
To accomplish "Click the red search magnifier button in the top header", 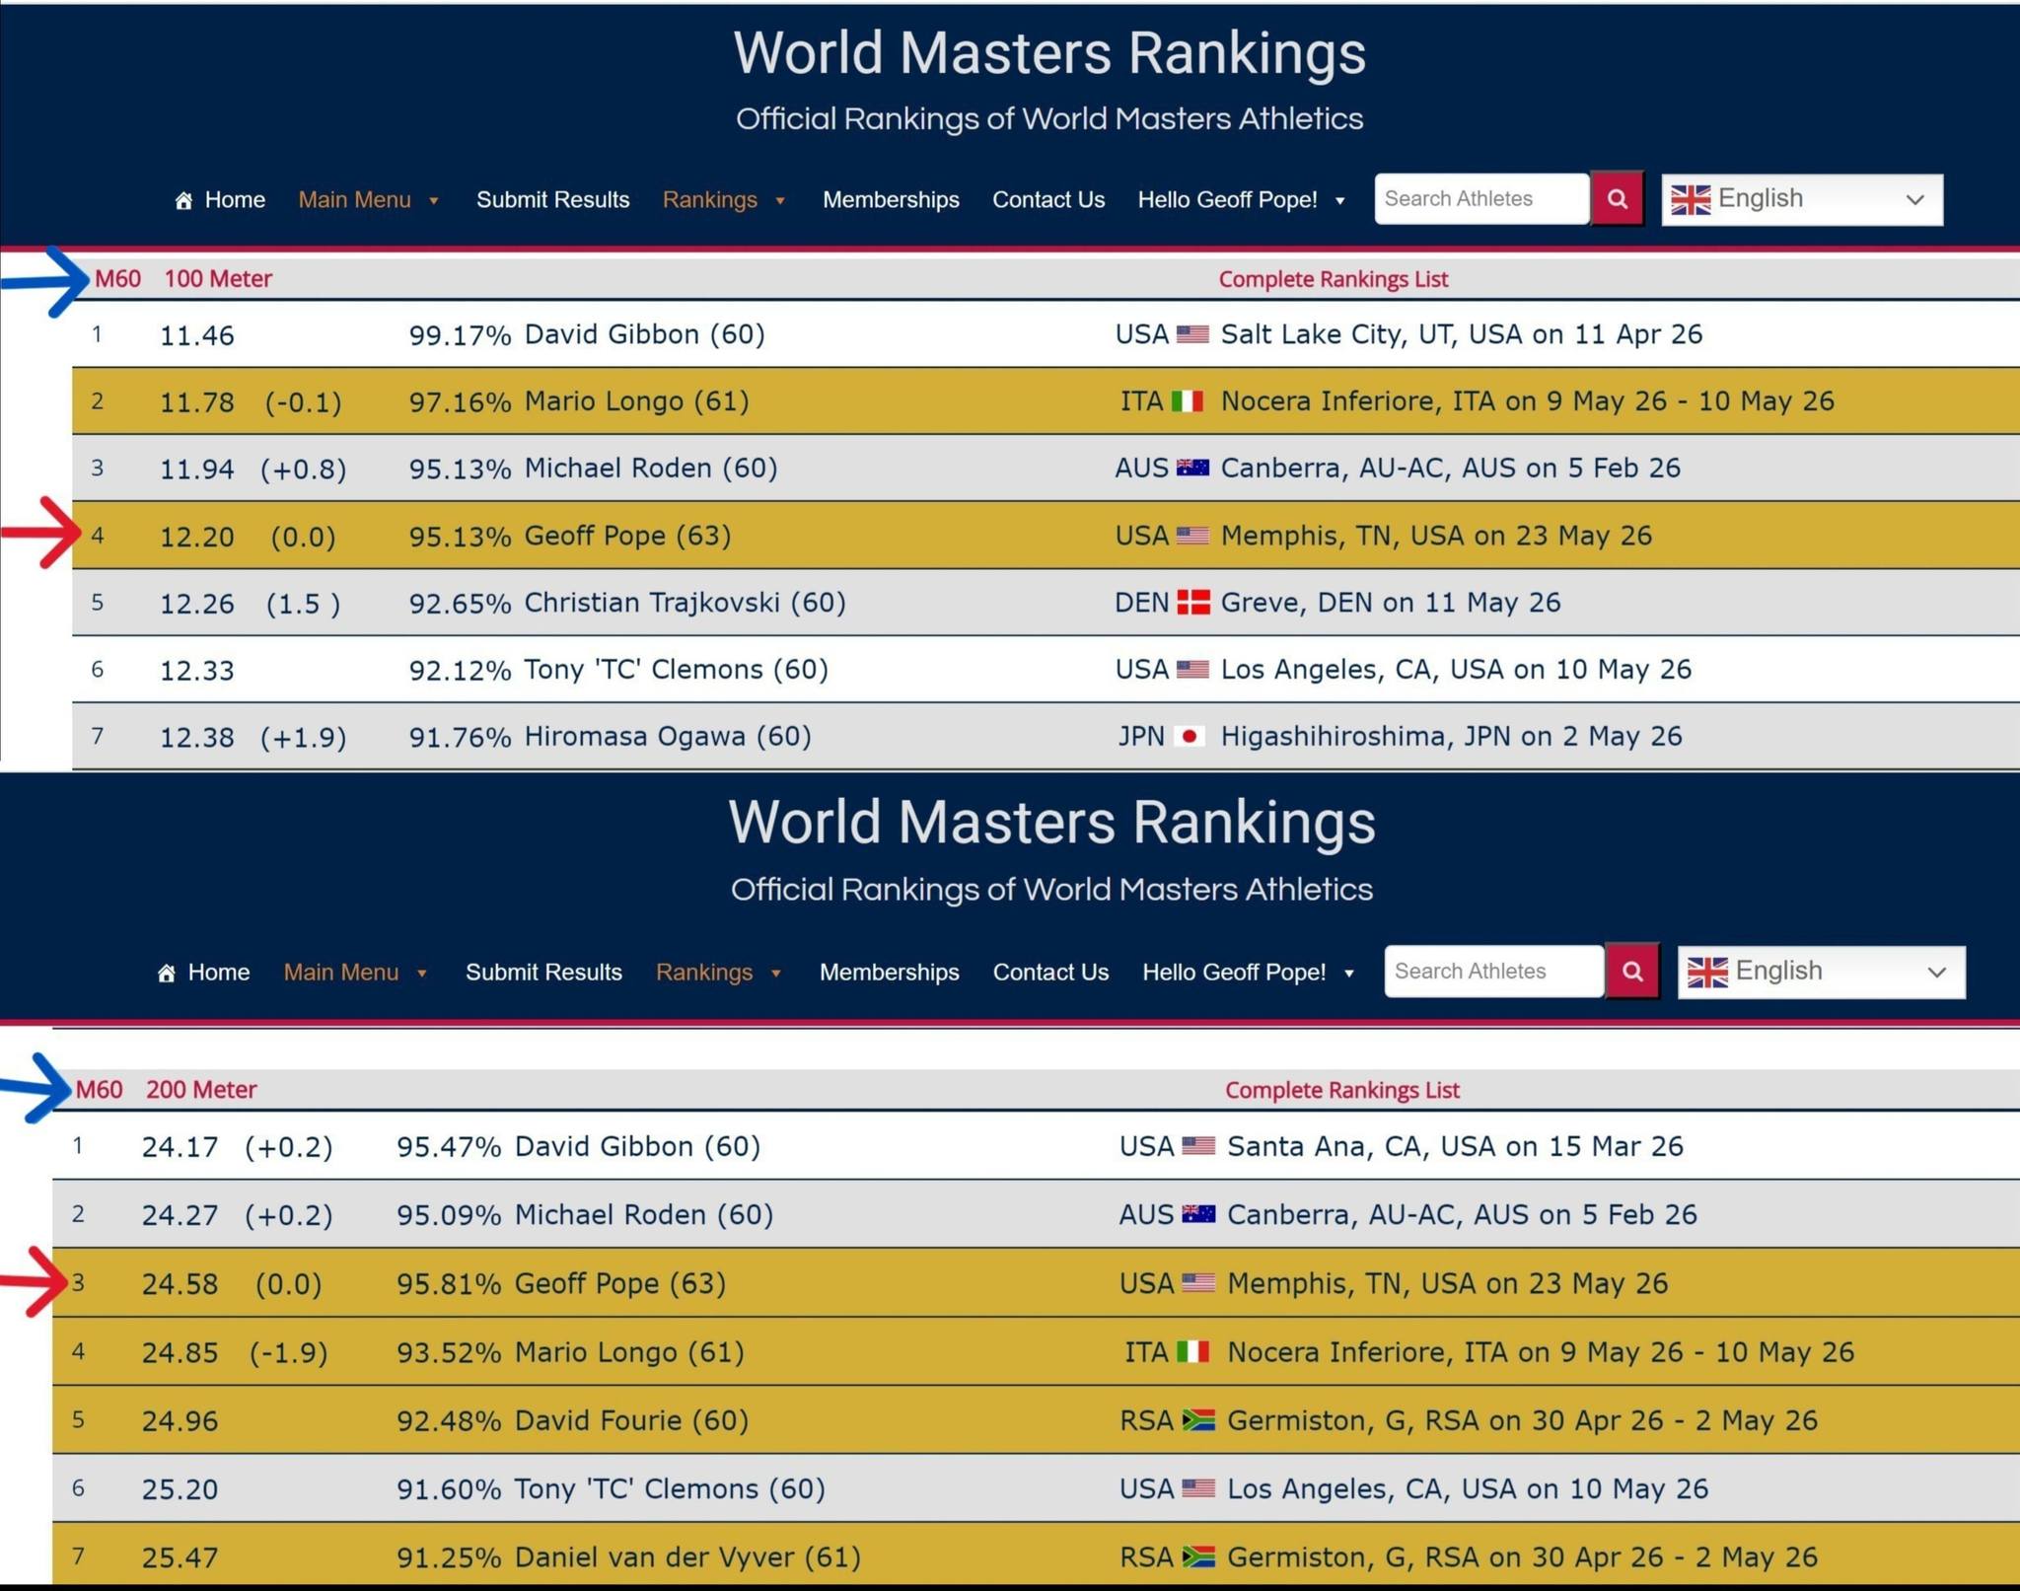I will click(x=1617, y=199).
